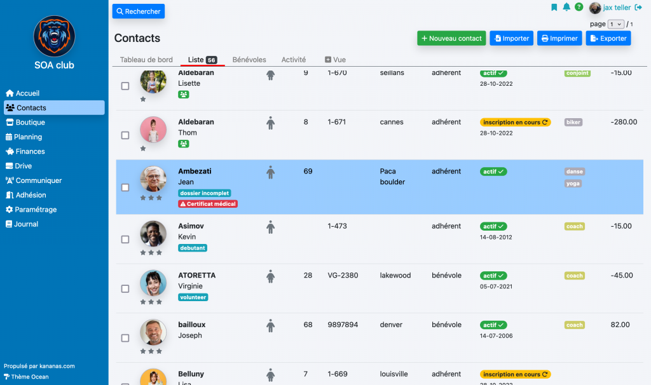
Task: Switch to the Activité tab
Action: 294,60
